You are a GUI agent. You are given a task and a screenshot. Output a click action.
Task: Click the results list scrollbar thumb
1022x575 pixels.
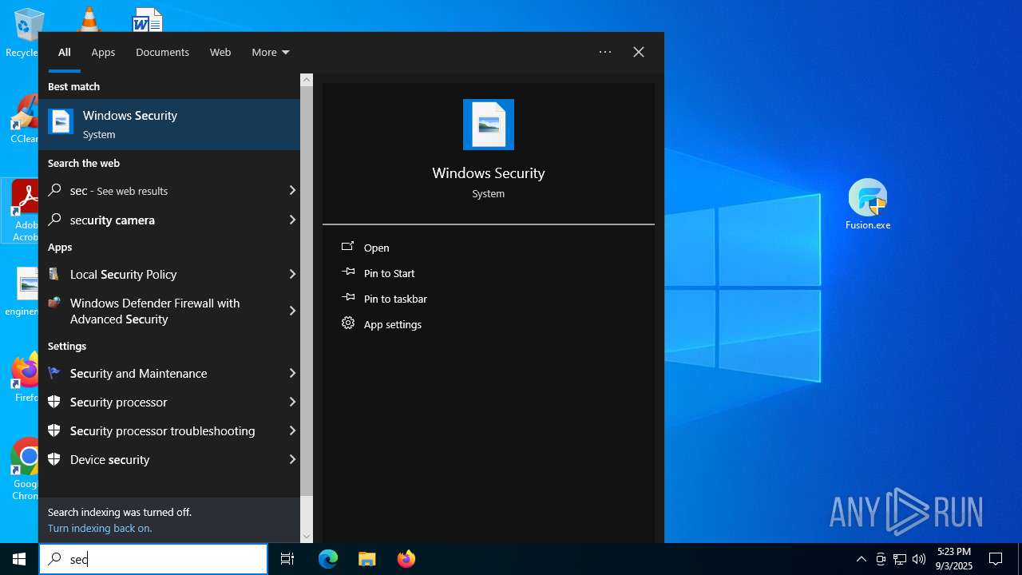[x=307, y=291]
